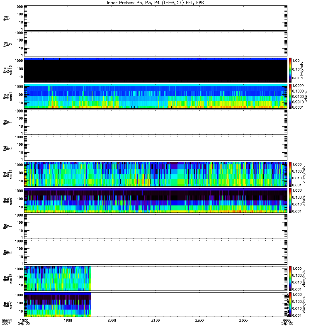This screenshot has width=311, height=332.
Task: Click the the fbk edc12 spectrogram data
Action: point(58,278)
